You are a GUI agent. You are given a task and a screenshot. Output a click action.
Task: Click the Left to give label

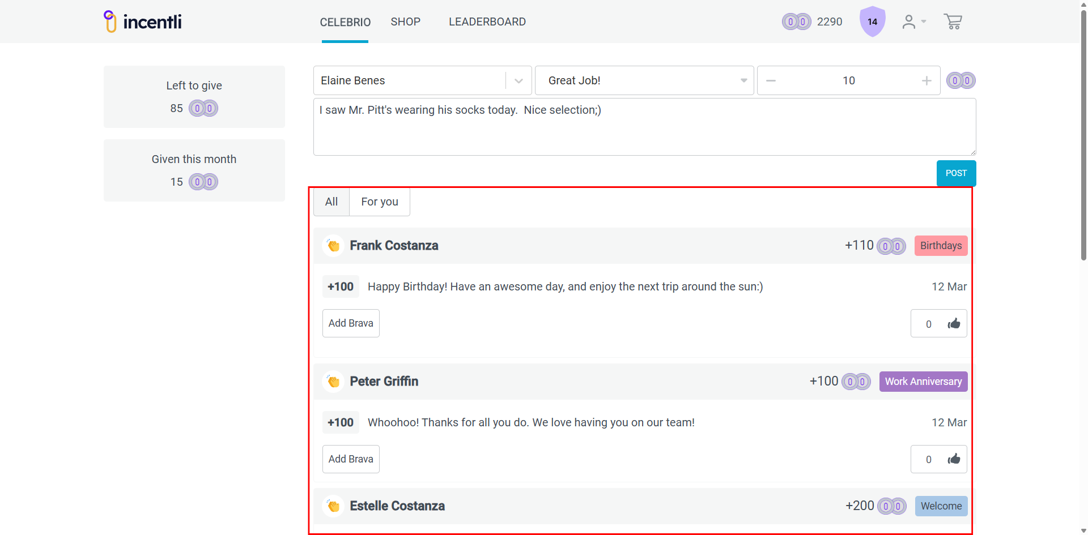tap(194, 85)
